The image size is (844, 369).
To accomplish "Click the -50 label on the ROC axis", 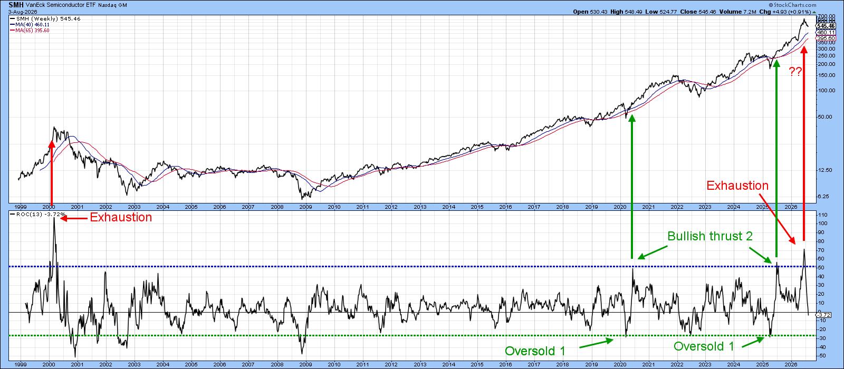I will pos(821,356).
